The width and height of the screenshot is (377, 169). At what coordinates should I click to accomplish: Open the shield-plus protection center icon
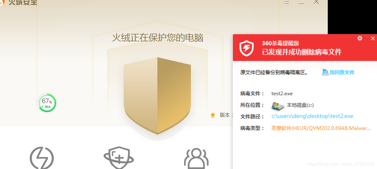119,158
